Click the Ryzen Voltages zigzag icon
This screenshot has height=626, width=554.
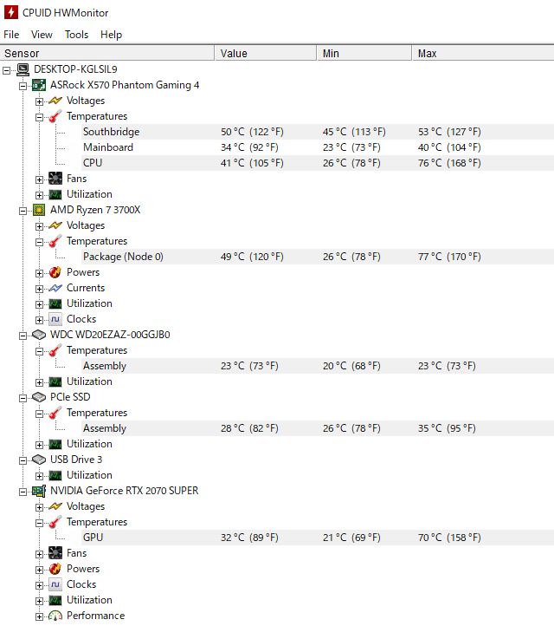coord(55,225)
